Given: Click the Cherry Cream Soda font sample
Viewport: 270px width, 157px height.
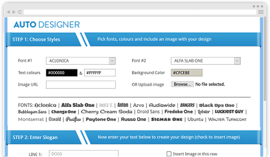Looking at the screenshot, I should 107,112.
